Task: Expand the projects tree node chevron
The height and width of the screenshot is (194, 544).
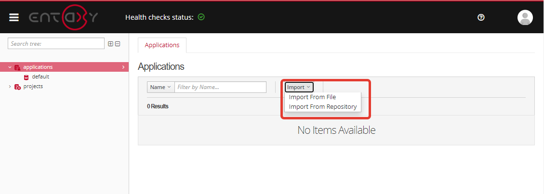Action: click(x=10, y=87)
